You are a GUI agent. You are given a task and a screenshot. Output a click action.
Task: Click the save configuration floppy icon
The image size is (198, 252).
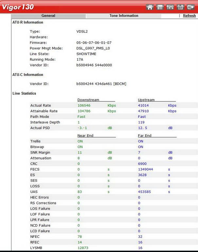tap(180, 7)
